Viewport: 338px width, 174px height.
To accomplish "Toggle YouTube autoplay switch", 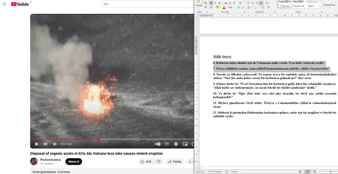I will [x=157, y=144].
